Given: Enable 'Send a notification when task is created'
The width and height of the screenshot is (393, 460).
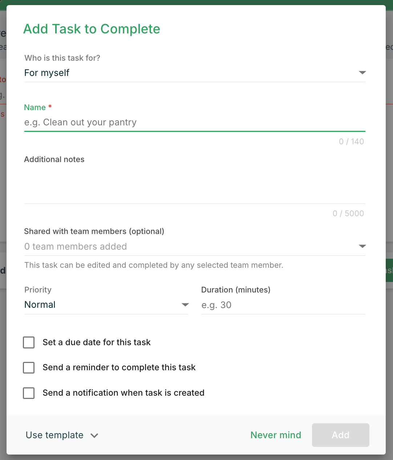Looking at the screenshot, I should coord(29,393).
